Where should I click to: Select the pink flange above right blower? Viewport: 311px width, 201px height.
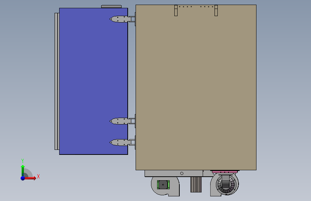click(x=225, y=172)
